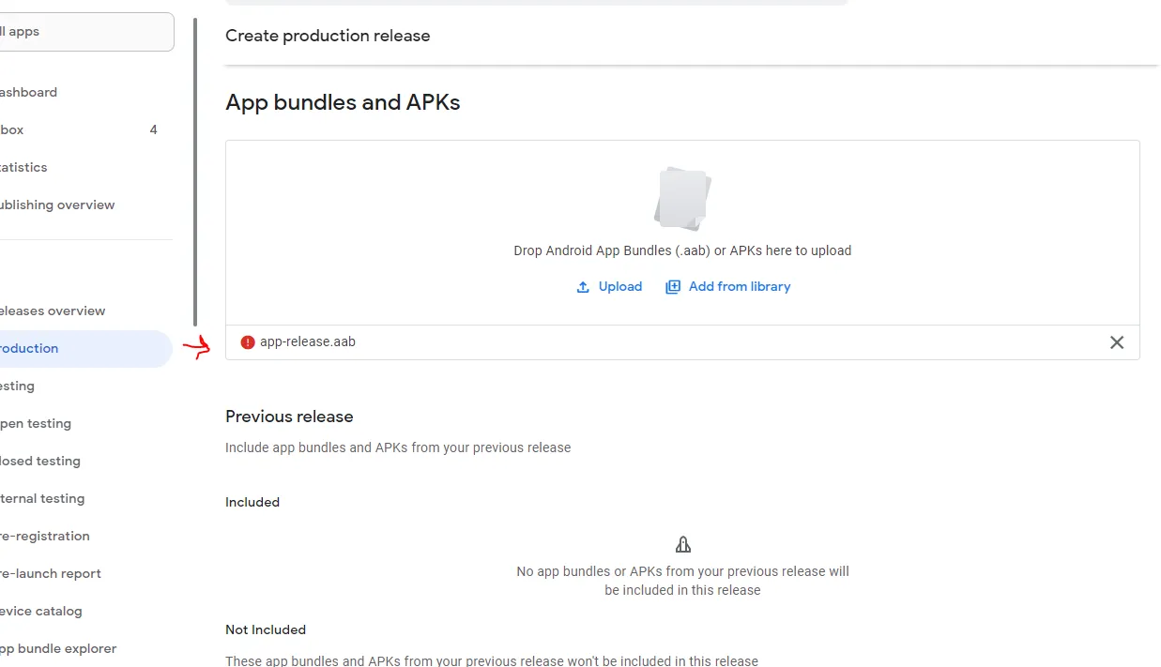Click red error icon beside app-release.aab

248,342
